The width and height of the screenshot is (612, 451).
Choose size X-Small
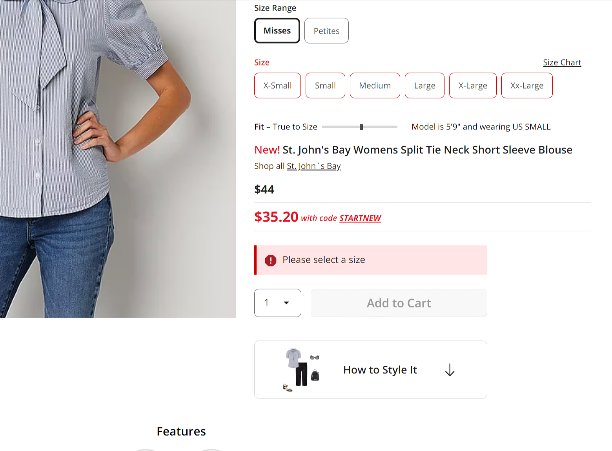pyautogui.click(x=277, y=85)
